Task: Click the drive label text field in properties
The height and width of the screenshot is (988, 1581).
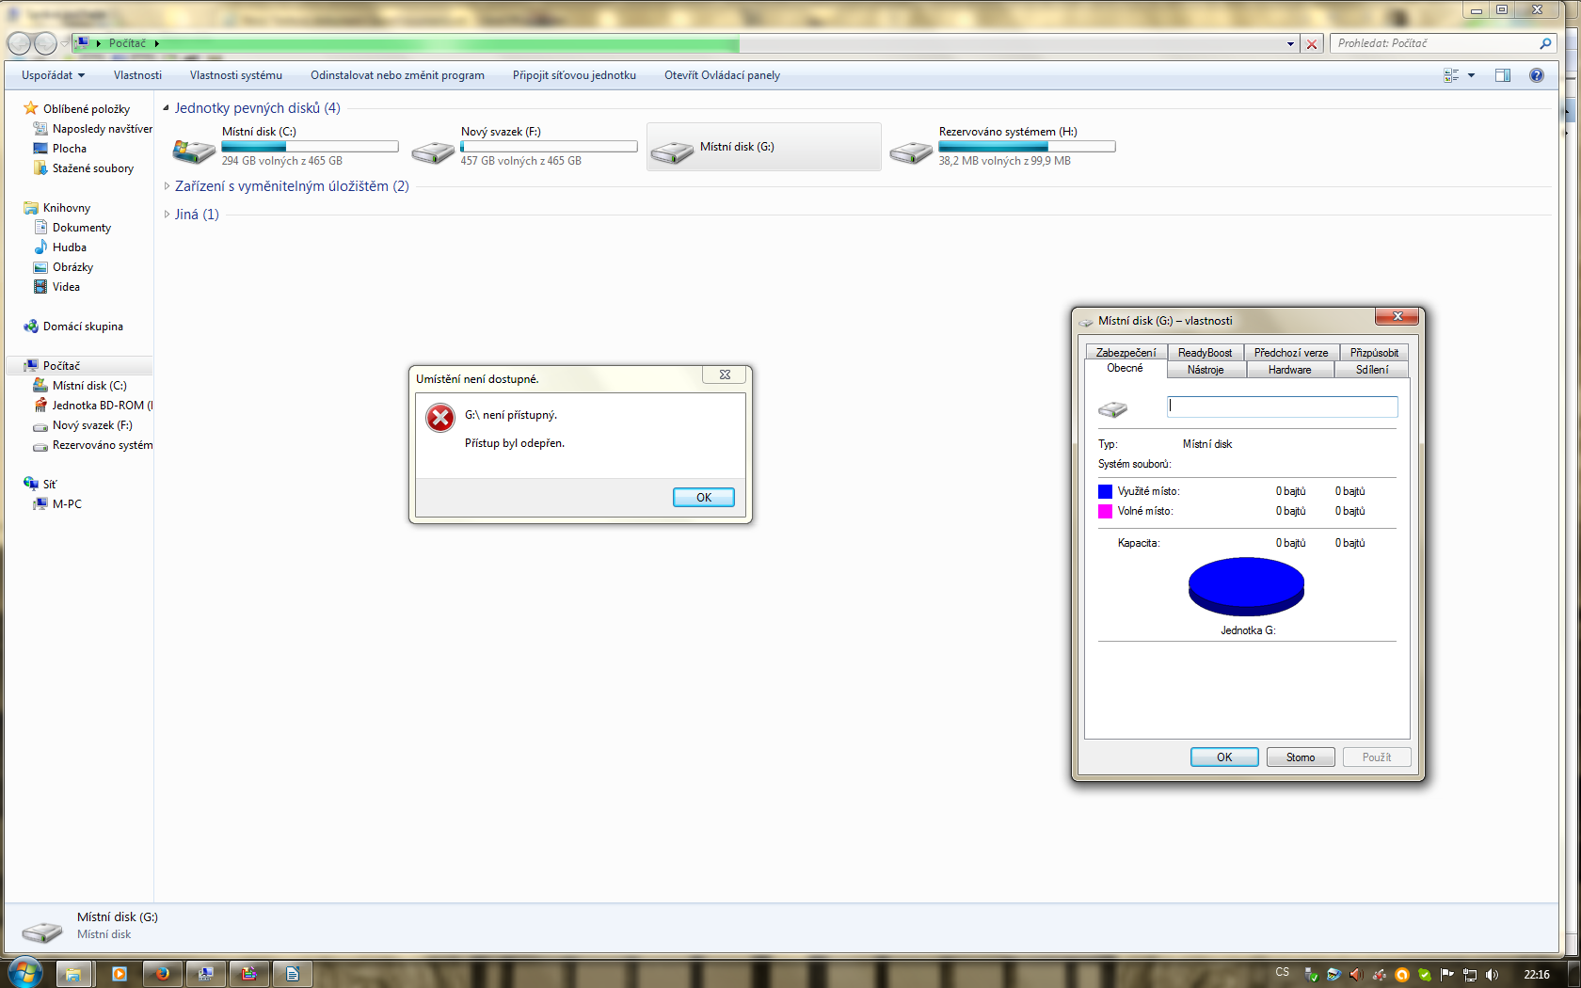Action: 1282,406
